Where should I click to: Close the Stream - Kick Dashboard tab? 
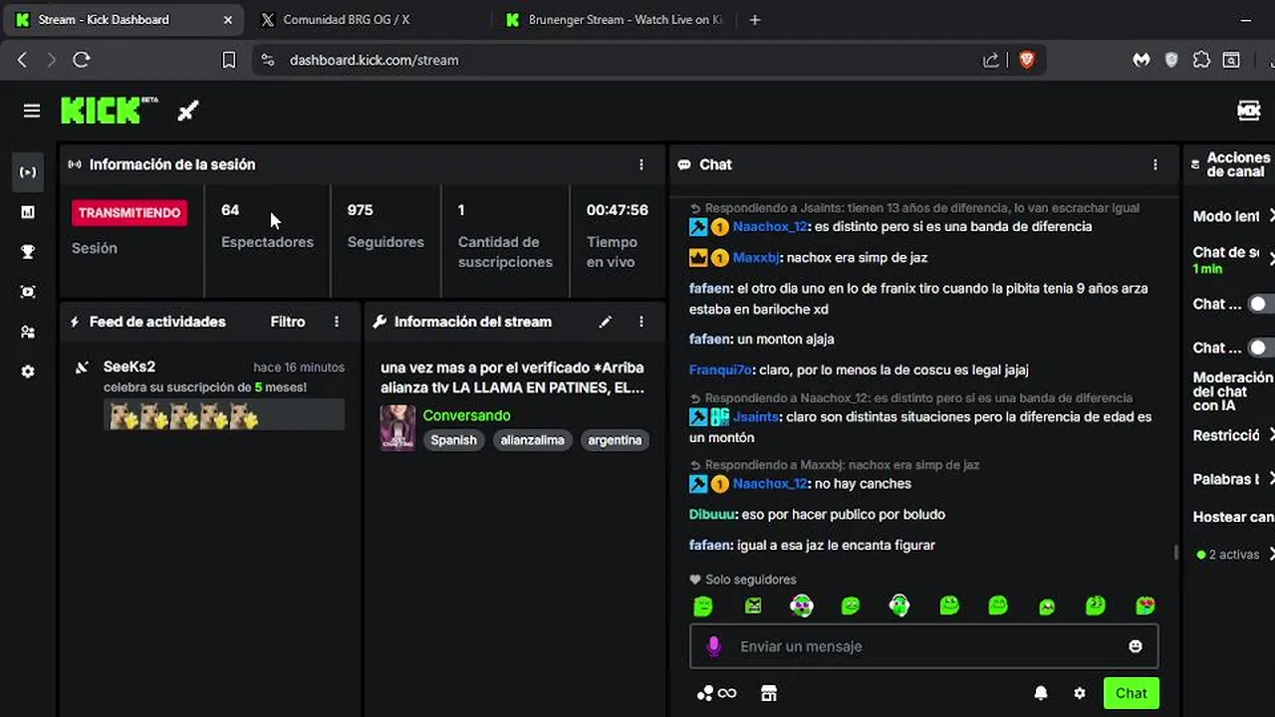227,20
